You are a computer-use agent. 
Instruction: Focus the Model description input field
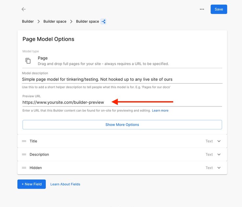click(122, 79)
